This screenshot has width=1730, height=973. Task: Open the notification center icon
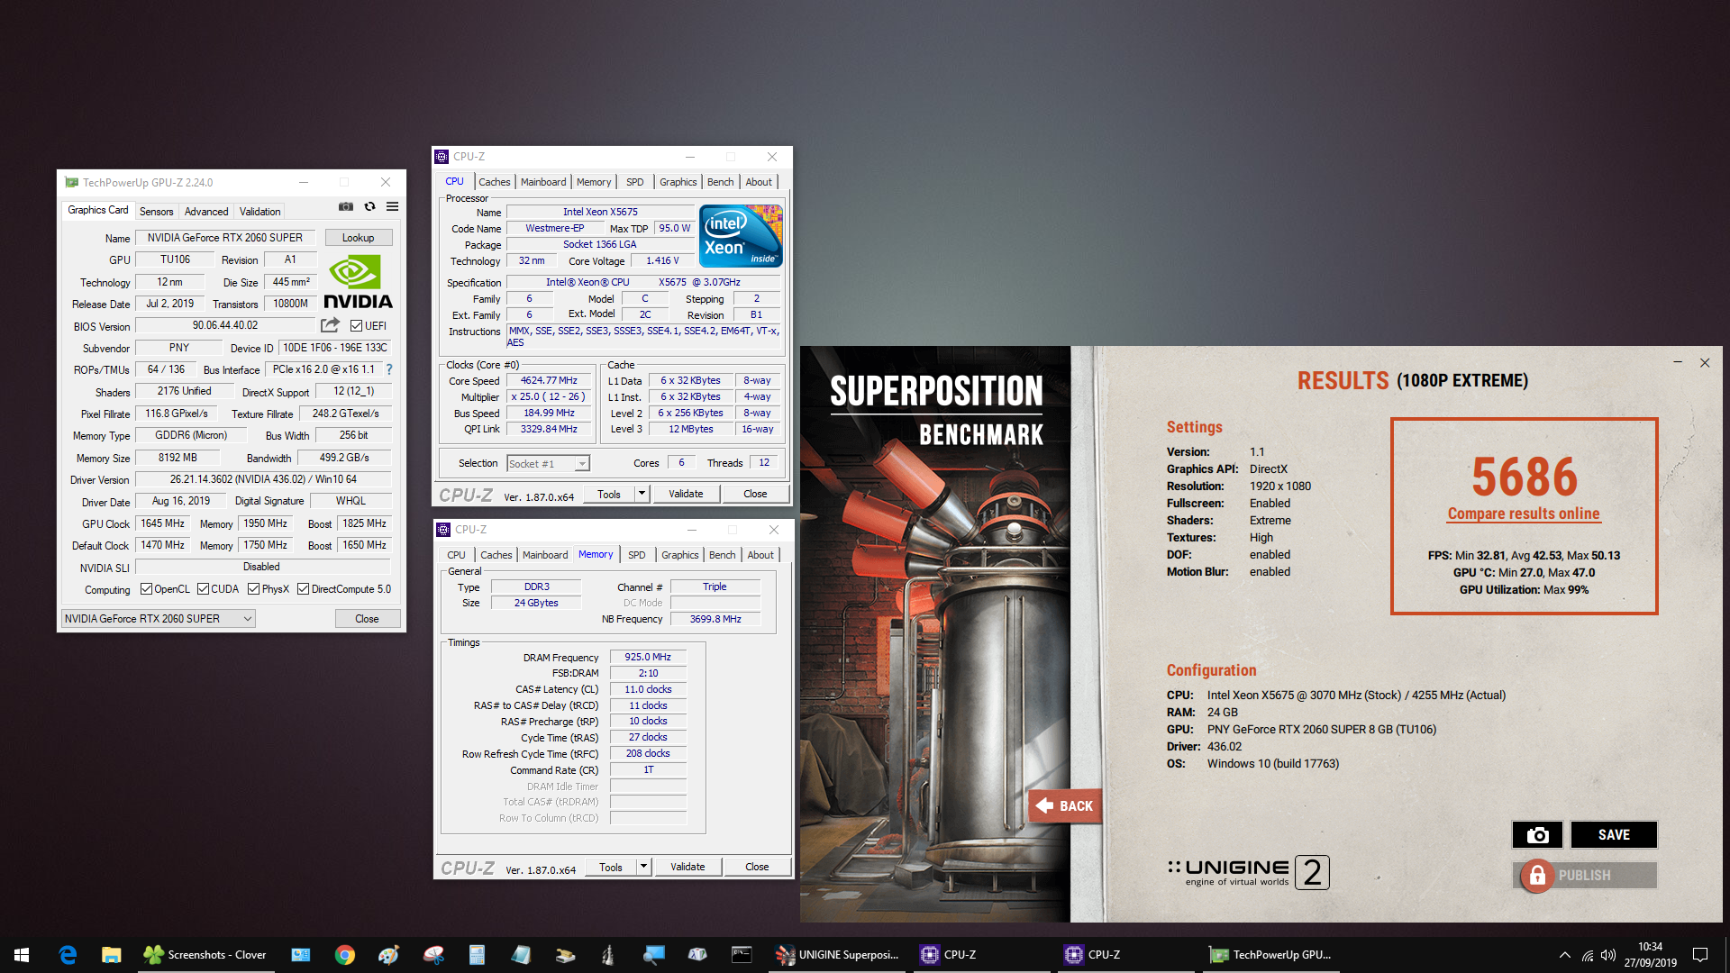(1700, 955)
